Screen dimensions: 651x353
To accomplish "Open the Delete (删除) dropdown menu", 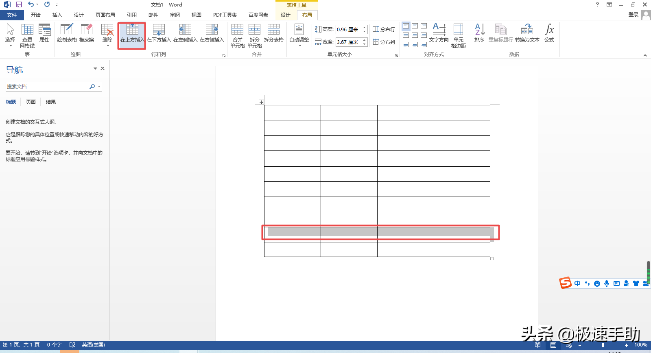I will click(x=107, y=35).
